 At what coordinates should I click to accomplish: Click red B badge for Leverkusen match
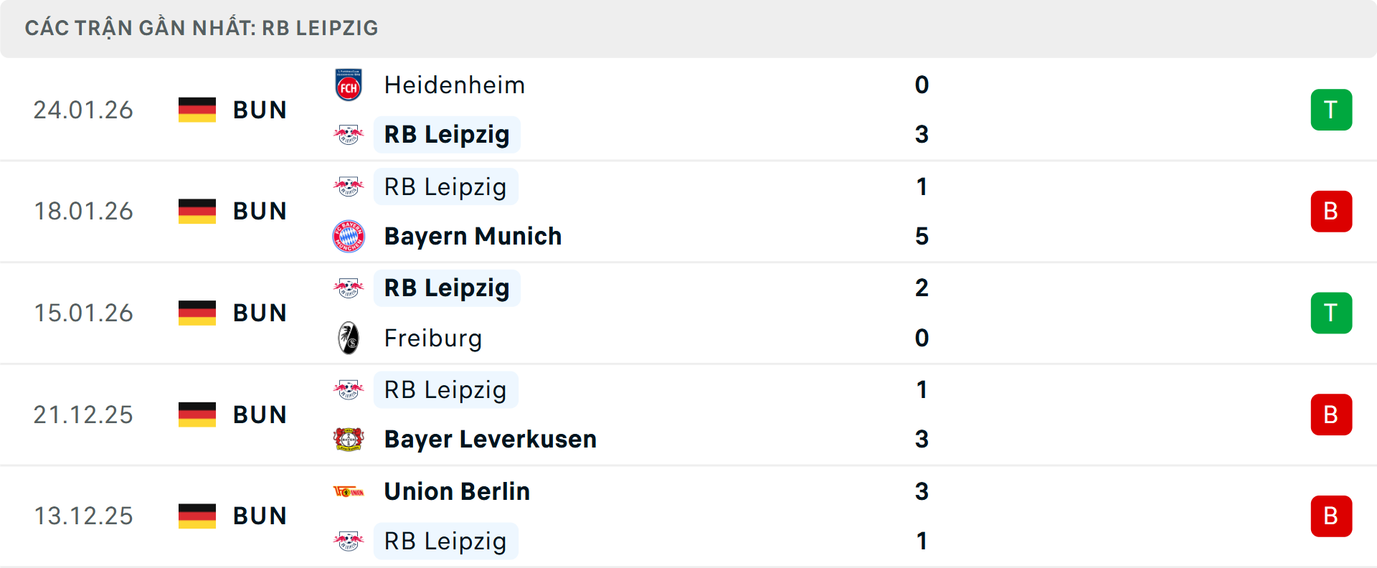(x=1331, y=415)
